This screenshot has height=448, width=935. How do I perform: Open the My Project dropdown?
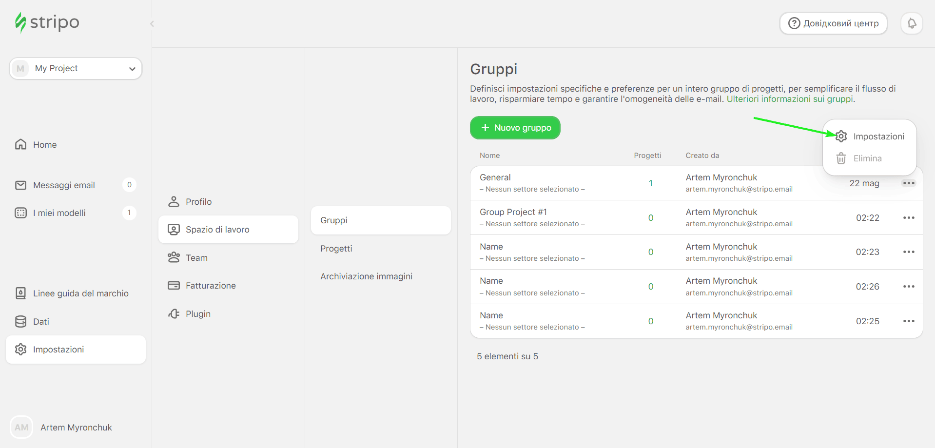(x=76, y=68)
